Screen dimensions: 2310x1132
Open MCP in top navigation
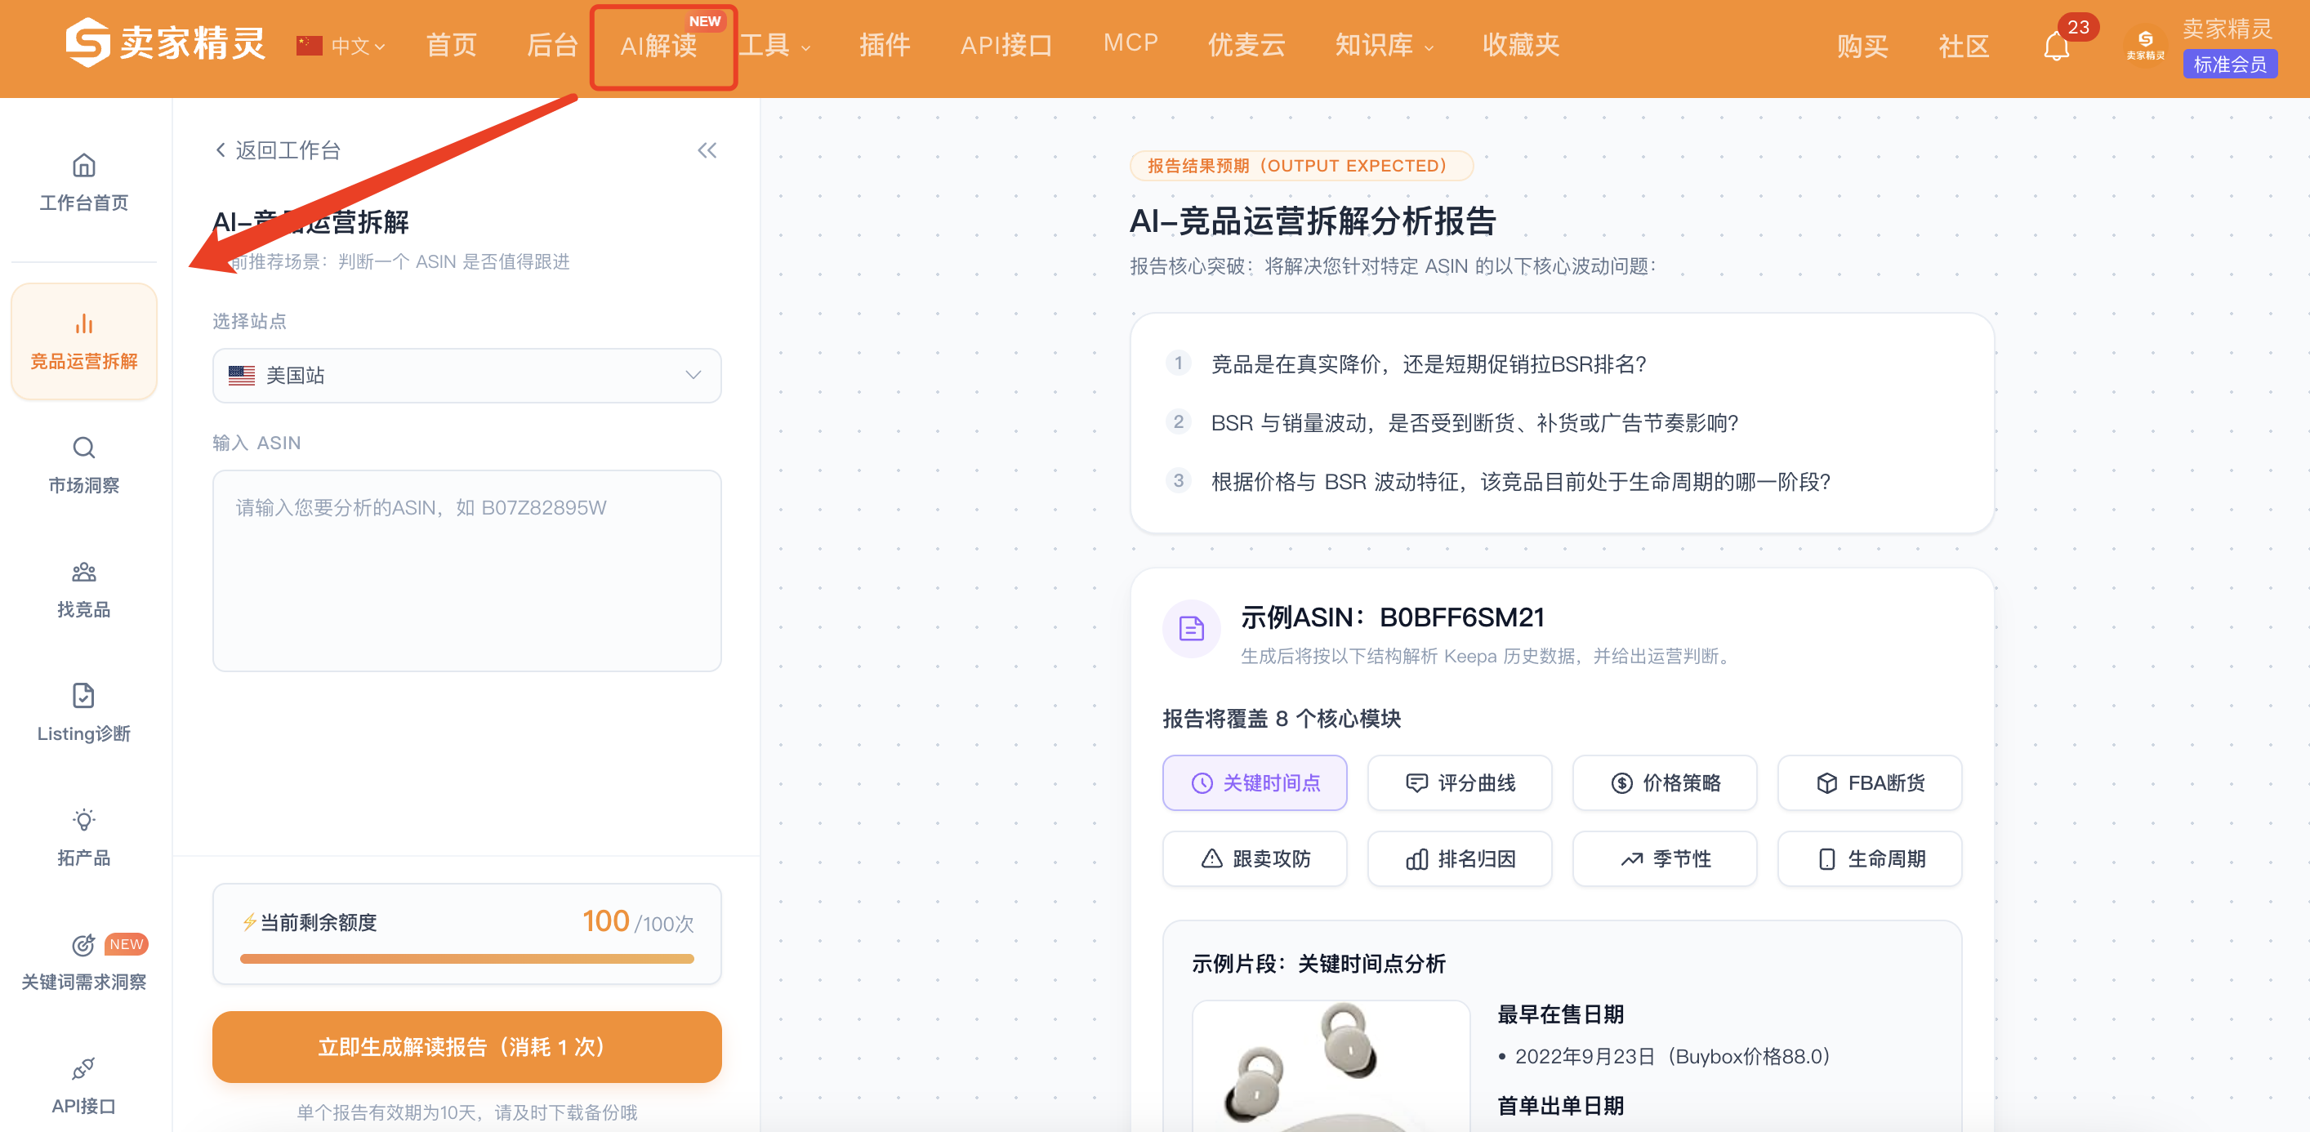click(1130, 43)
